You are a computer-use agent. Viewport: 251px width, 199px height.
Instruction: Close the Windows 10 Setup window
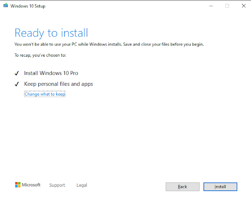click(244, 6)
